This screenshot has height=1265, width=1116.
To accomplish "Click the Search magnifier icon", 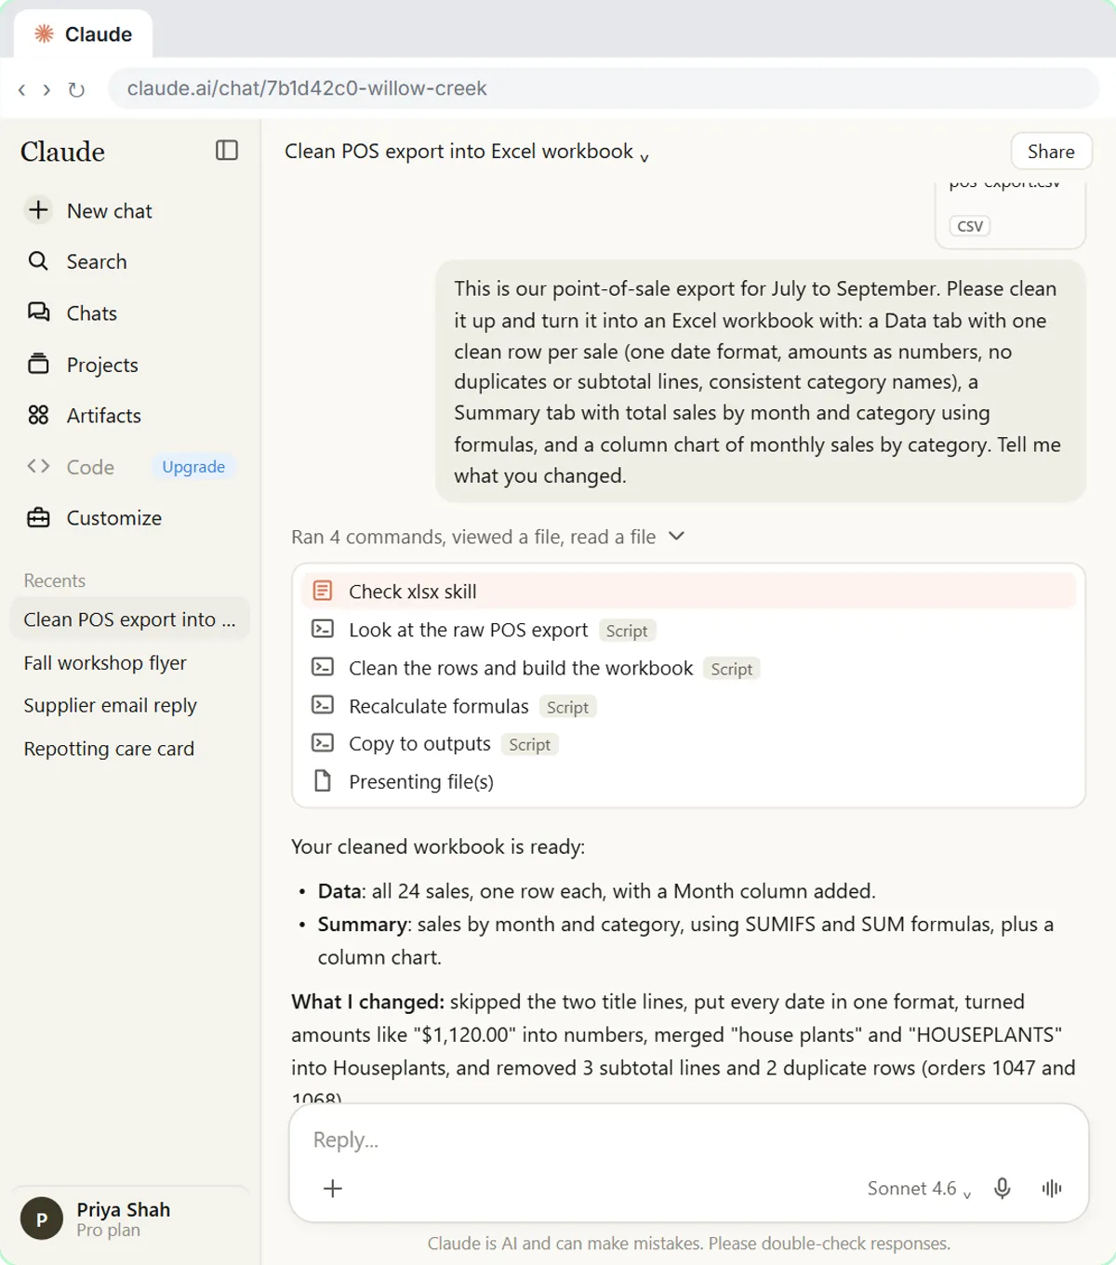I will pyautogui.click(x=38, y=261).
